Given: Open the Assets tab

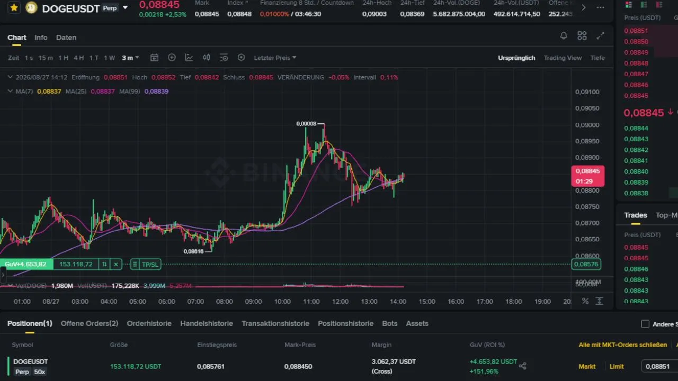Looking at the screenshot, I should pos(417,323).
